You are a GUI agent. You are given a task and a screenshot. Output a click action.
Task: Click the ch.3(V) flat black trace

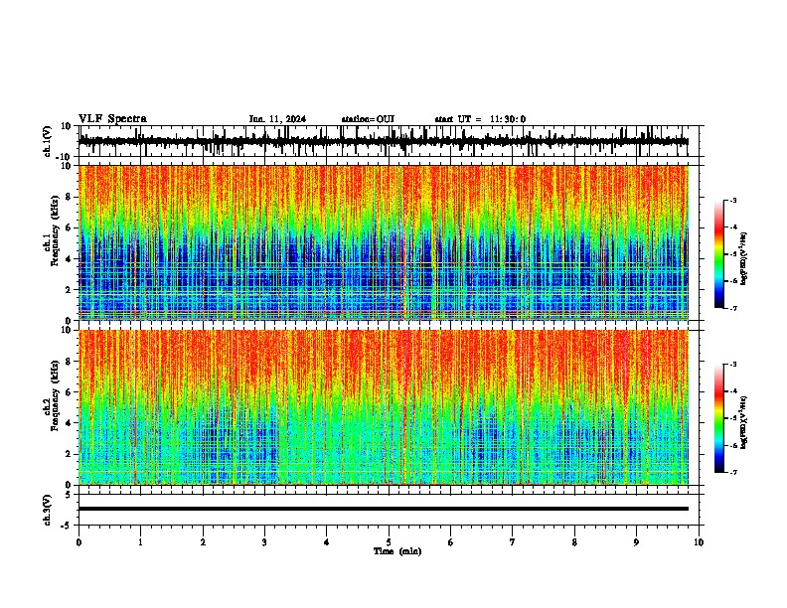384,509
